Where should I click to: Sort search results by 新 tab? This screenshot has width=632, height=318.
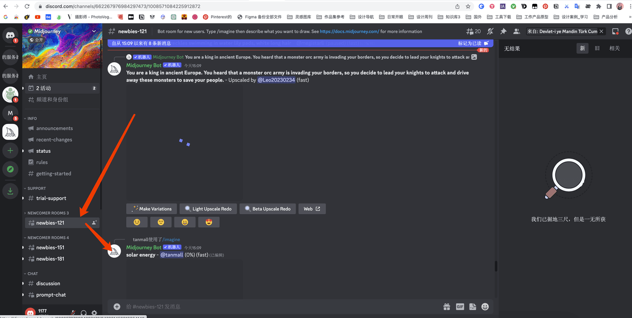tap(583, 48)
